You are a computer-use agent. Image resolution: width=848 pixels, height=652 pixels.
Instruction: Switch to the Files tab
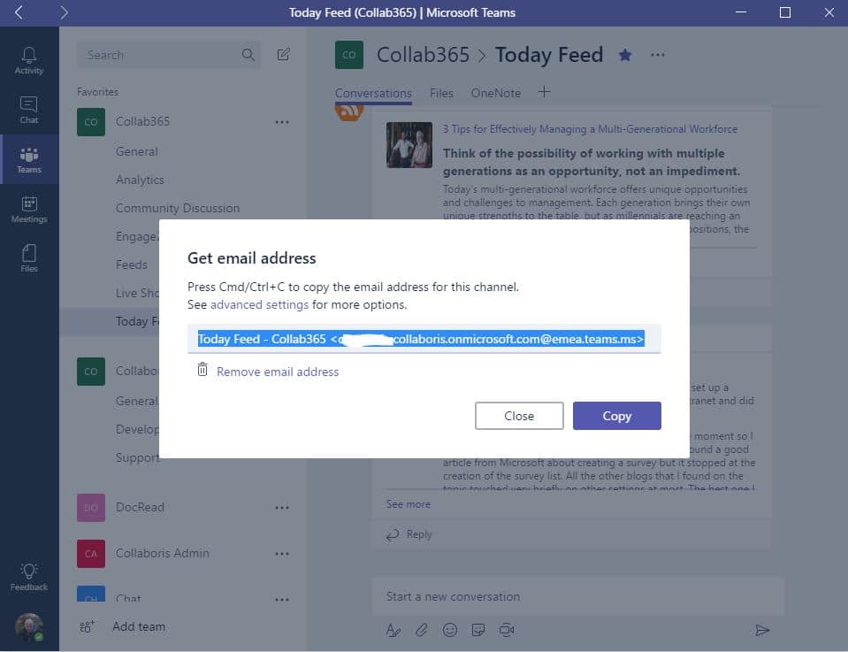[x=441, y=93]
